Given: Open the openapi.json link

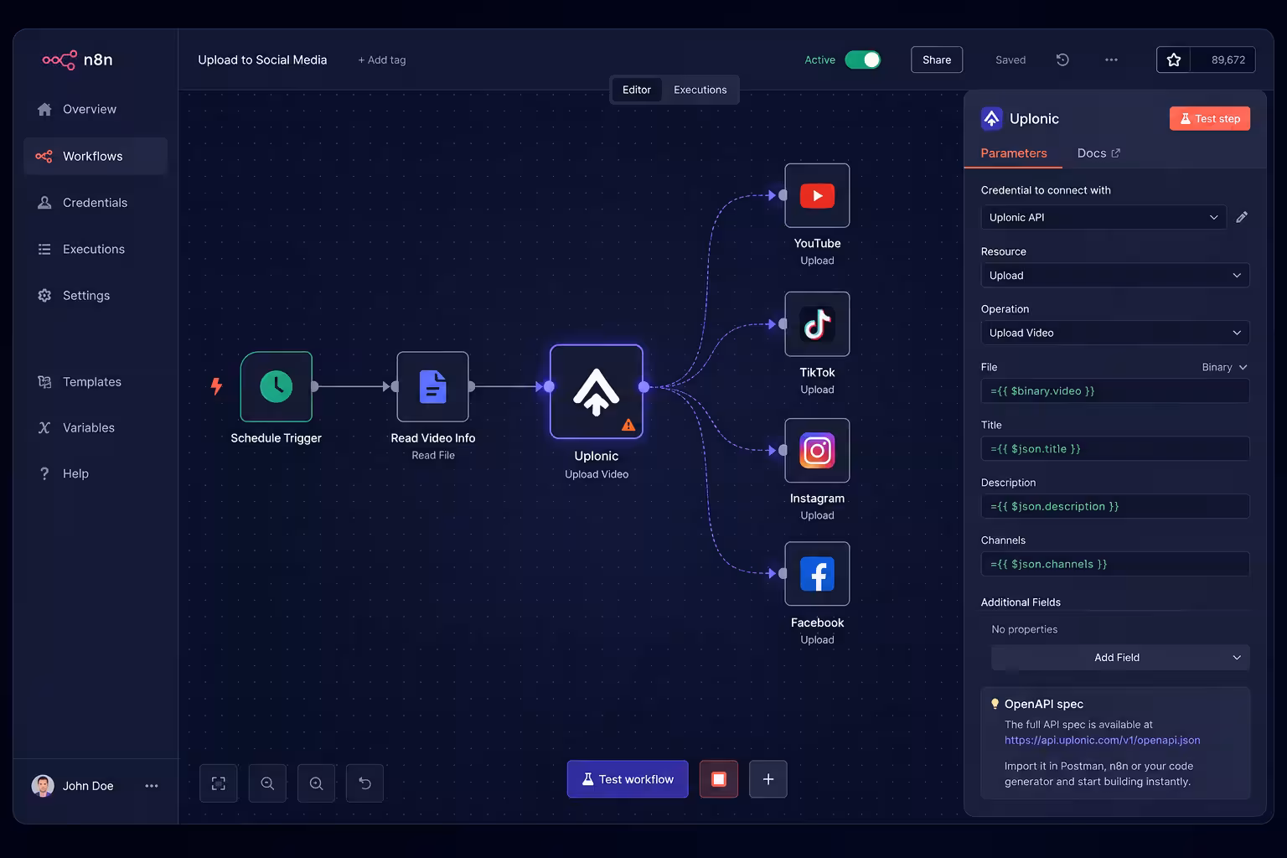Looking at the screenshot, I should [x=1102, y=740].
